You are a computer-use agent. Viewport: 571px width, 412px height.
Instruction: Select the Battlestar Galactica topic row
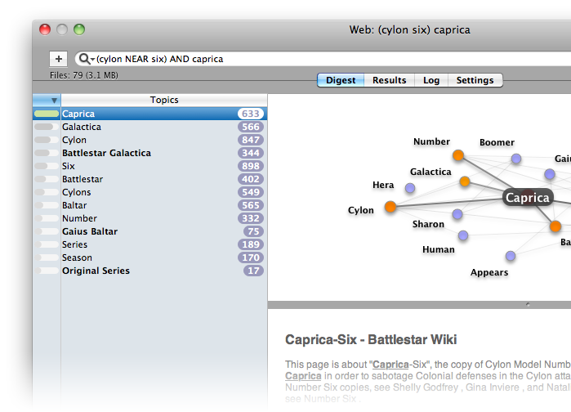click(x=149, y=153)
